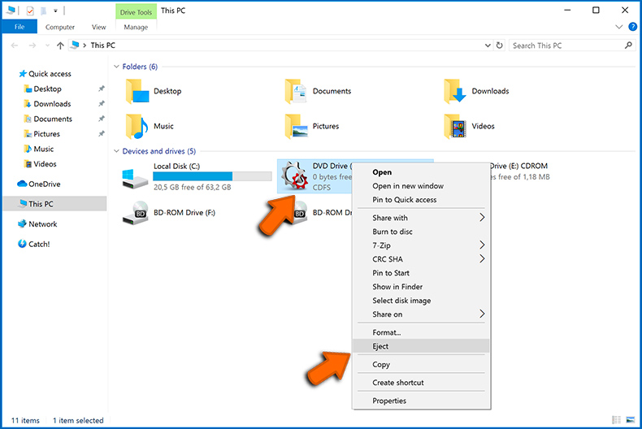The image size is (642, 429).
Task: Choose Copy from context menu
Action: pos(421,364)
